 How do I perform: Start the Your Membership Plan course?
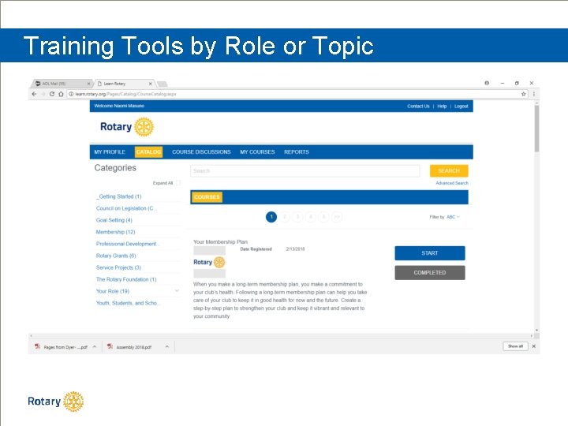coord(430,253)
